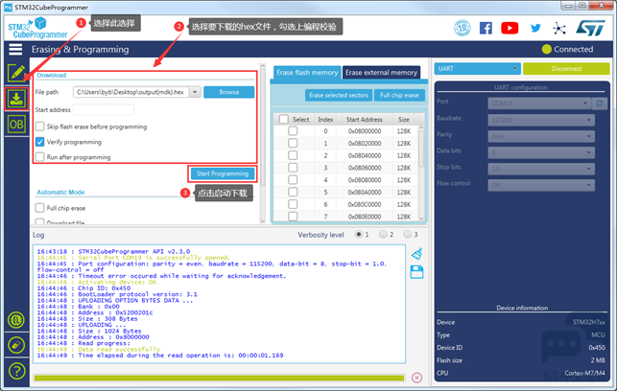Expand the File path dropdown arrow
This screenshot has height=391, width=617.
[195, 92]
